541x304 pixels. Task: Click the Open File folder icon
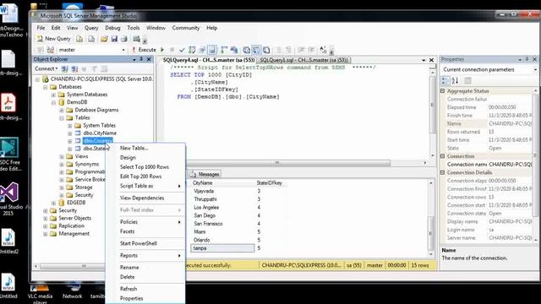[x=104, y=39]
